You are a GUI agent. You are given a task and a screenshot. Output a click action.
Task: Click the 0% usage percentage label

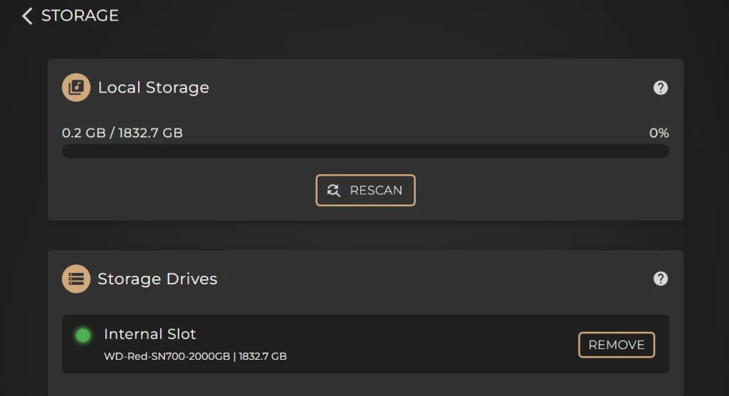(x=659, y=133)
